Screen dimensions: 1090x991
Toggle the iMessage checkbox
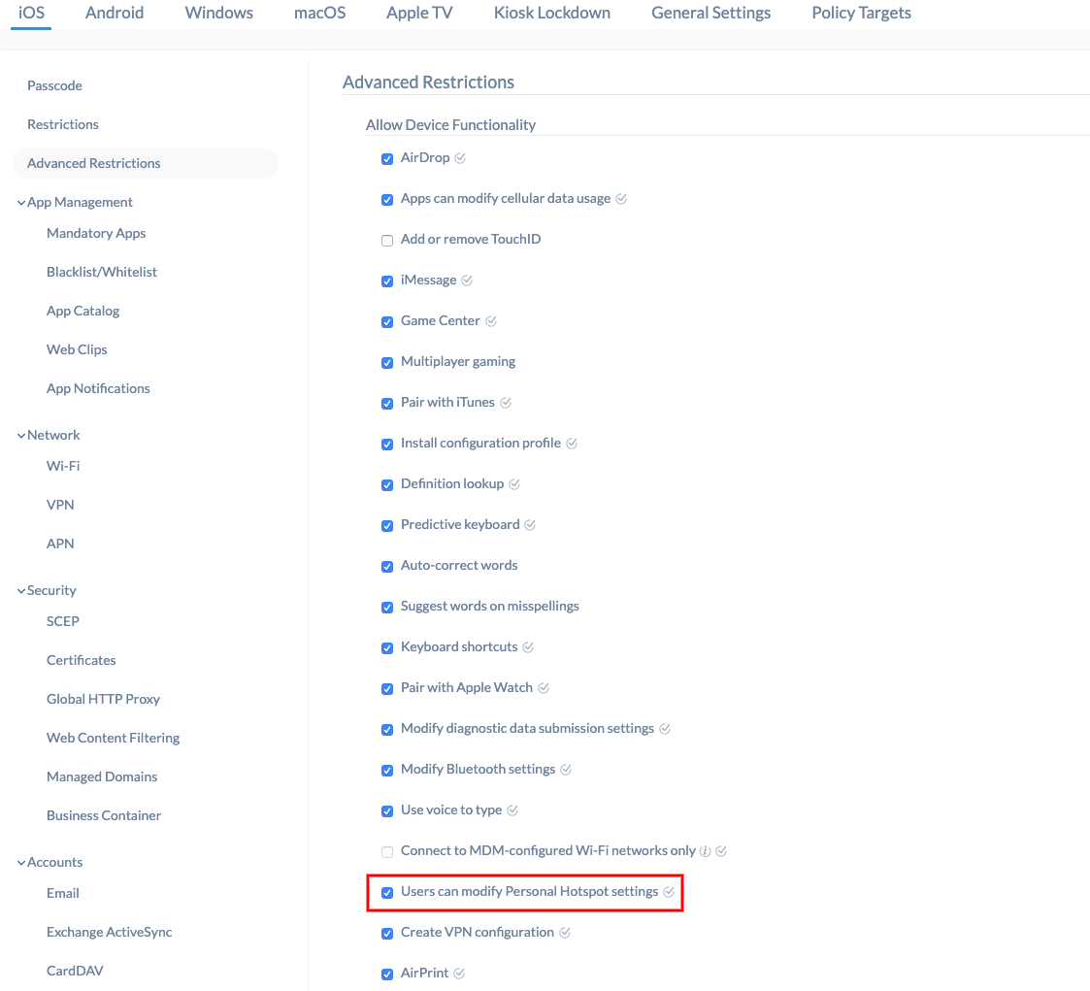point(387,281)
